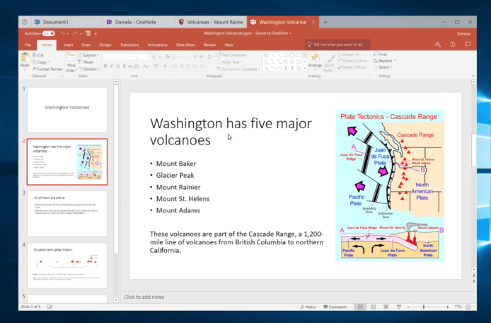
Task: Open the Slide Show ribbon tab
Action: (x=185, y=45)
